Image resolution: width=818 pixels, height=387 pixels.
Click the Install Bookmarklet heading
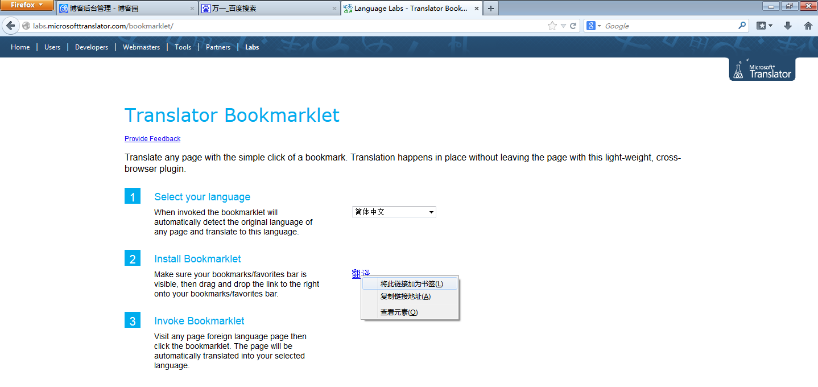tap(197, 259)
